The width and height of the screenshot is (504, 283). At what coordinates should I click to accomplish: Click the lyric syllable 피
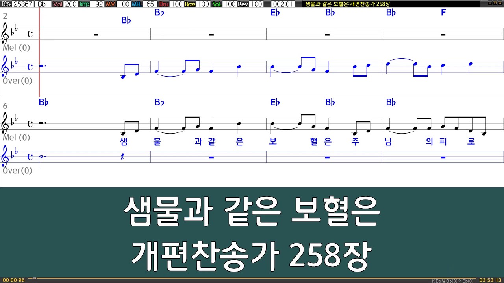coord(443,141)
